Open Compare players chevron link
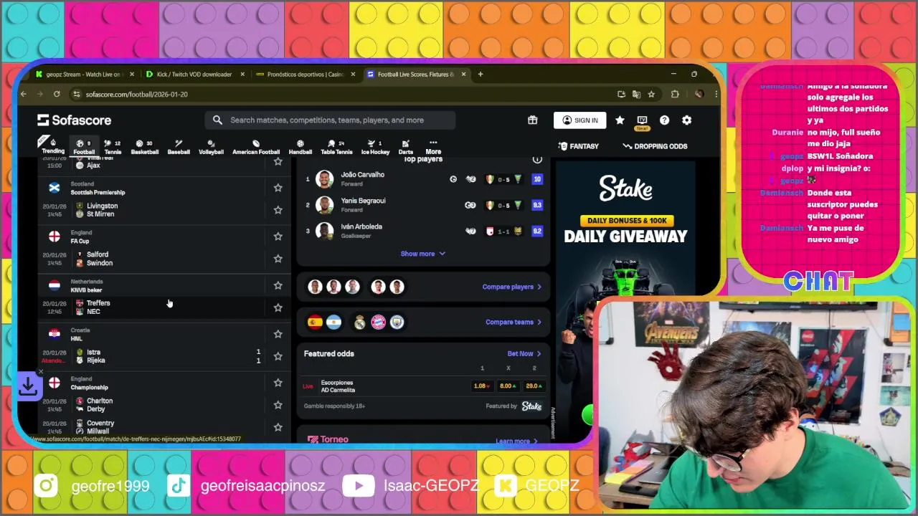Viewport: 918px width, 516px height. [x=512, y=287]
